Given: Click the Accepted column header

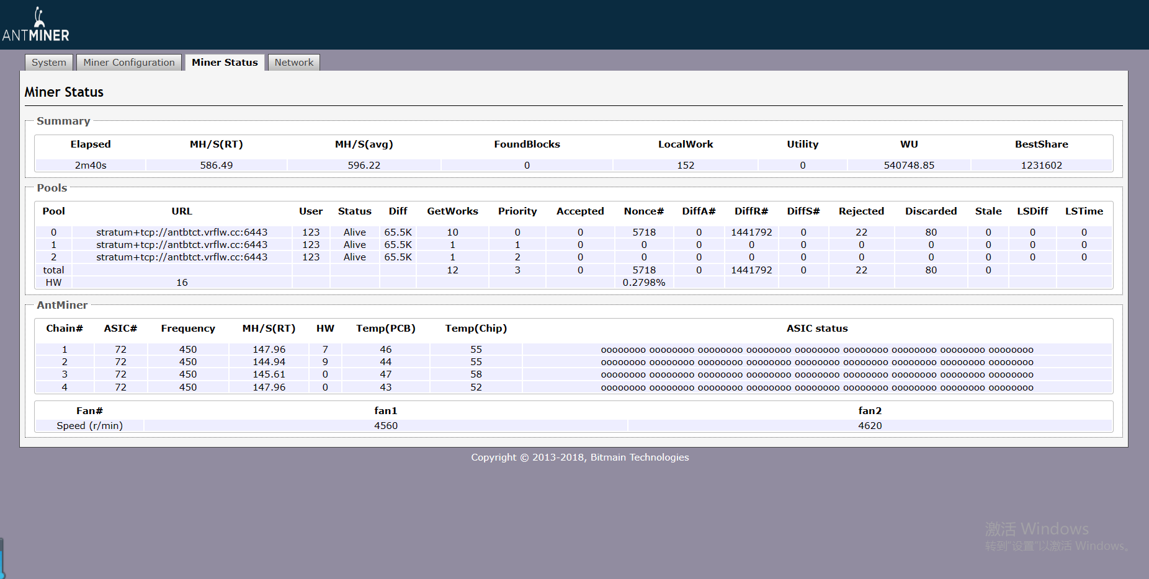Looking at the screenshot, I should coord(580,211).
